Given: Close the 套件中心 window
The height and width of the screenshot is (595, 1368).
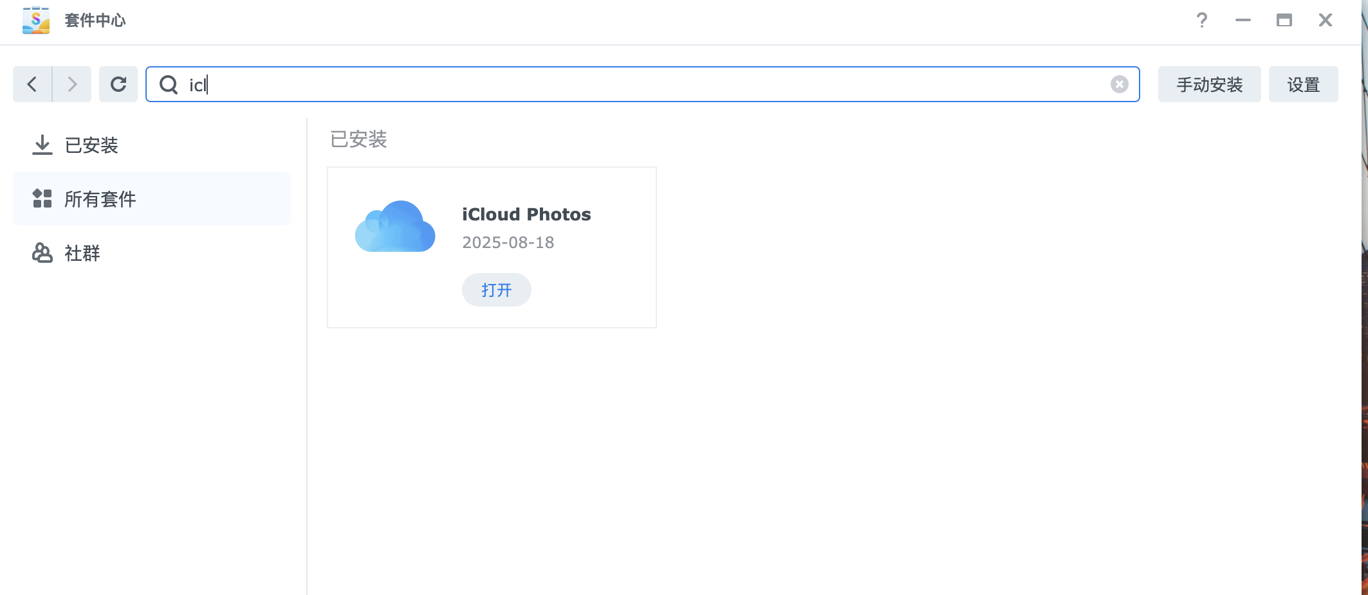Looking at the screenshot, I should coord(1325,21).
